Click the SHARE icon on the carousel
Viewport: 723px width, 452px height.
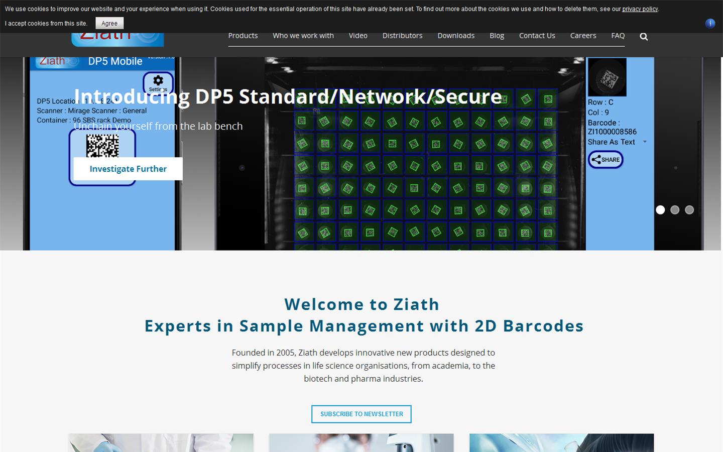click(x=605, y=160)
